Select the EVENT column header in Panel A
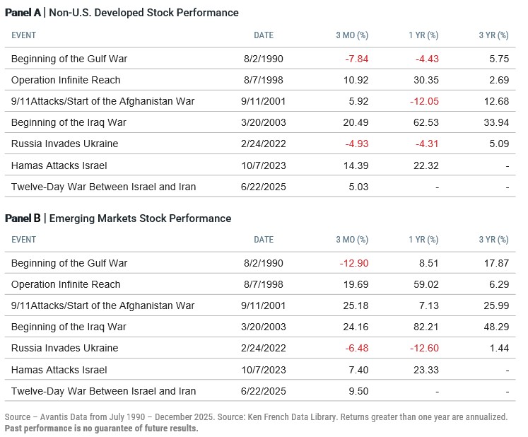This screenshot has width=528, height=437. pos(23,35)
